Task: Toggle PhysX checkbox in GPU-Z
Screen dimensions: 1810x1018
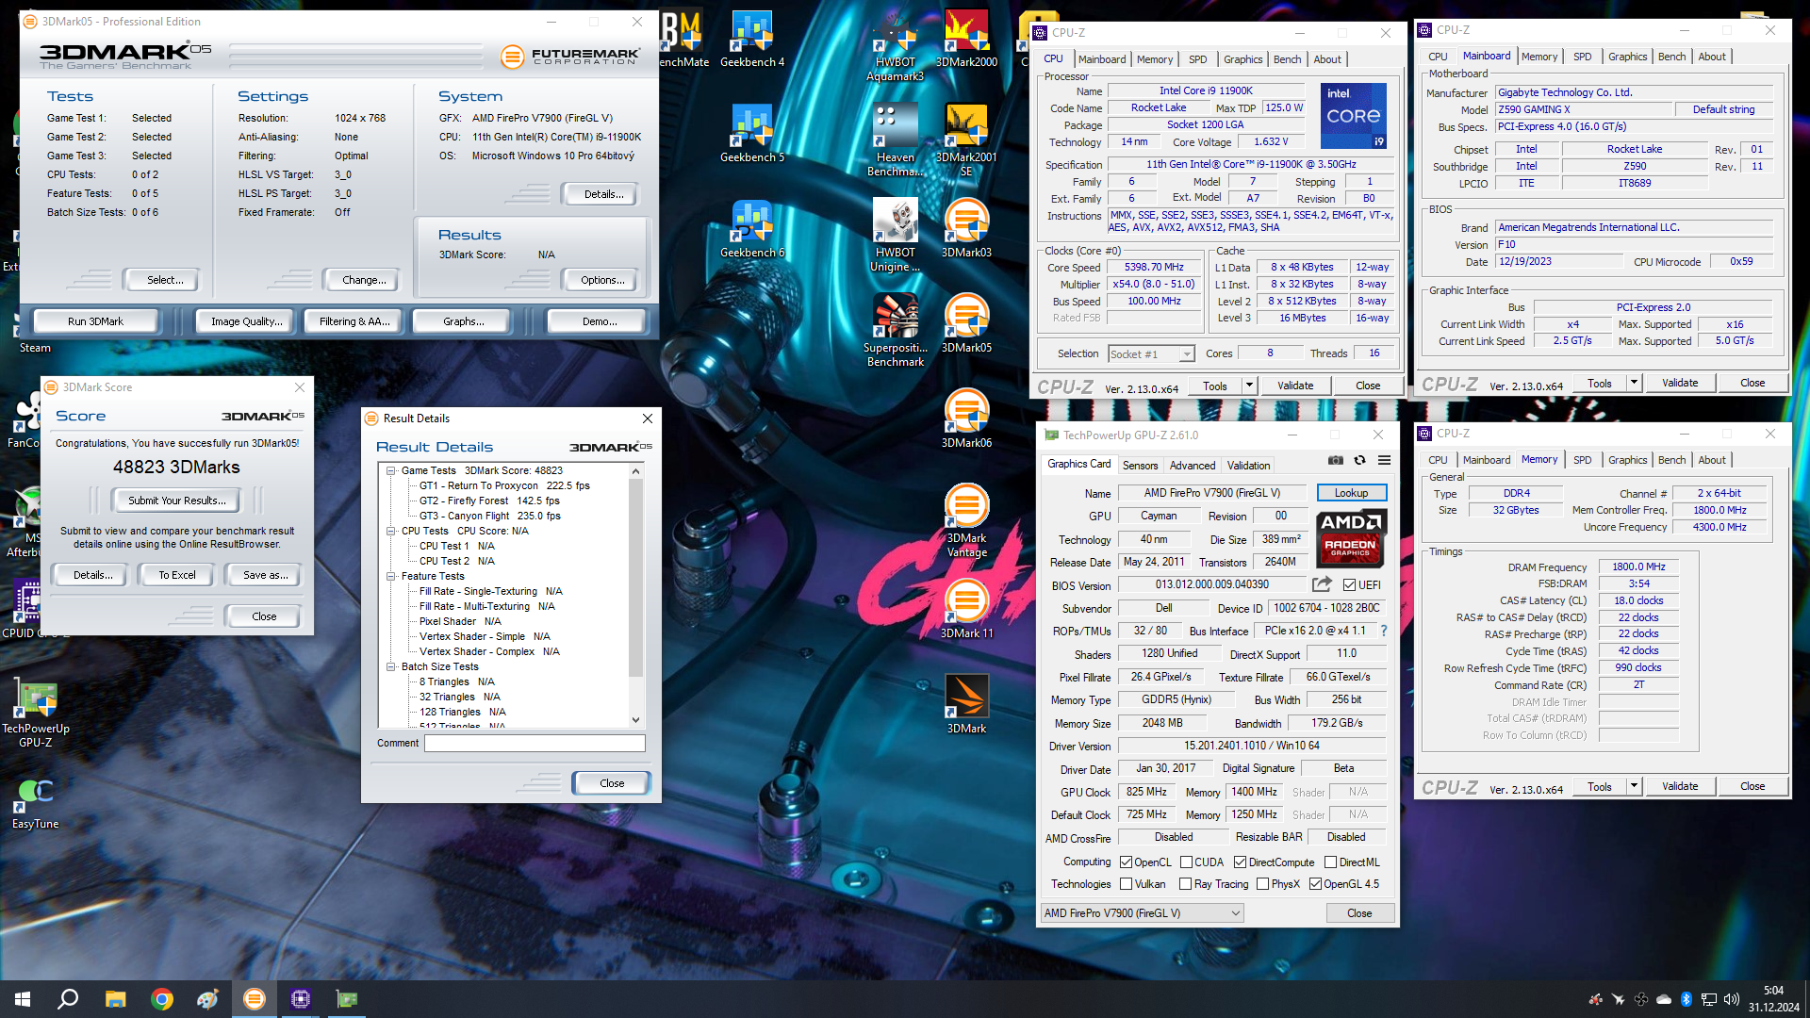Action: [x=1262, y=884]
